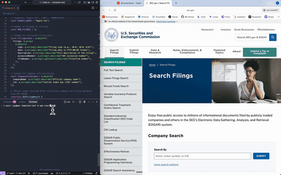This screenshot has width=281, height=175.
Task: Expand the About navigation menu
Action: click(x=236, y=52)
